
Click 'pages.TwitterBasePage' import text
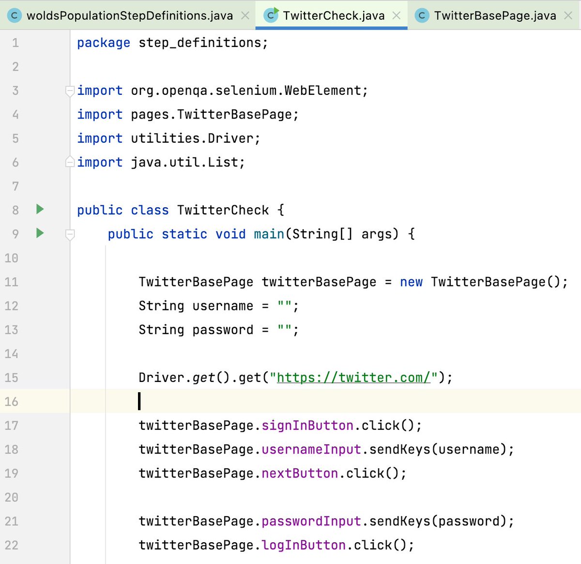(x=211, y=114)
